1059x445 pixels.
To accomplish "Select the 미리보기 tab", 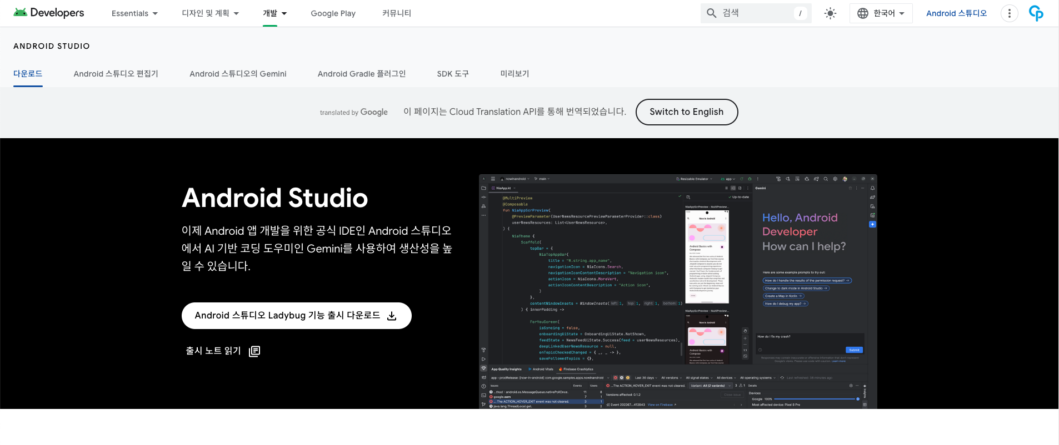I will 514,74.
